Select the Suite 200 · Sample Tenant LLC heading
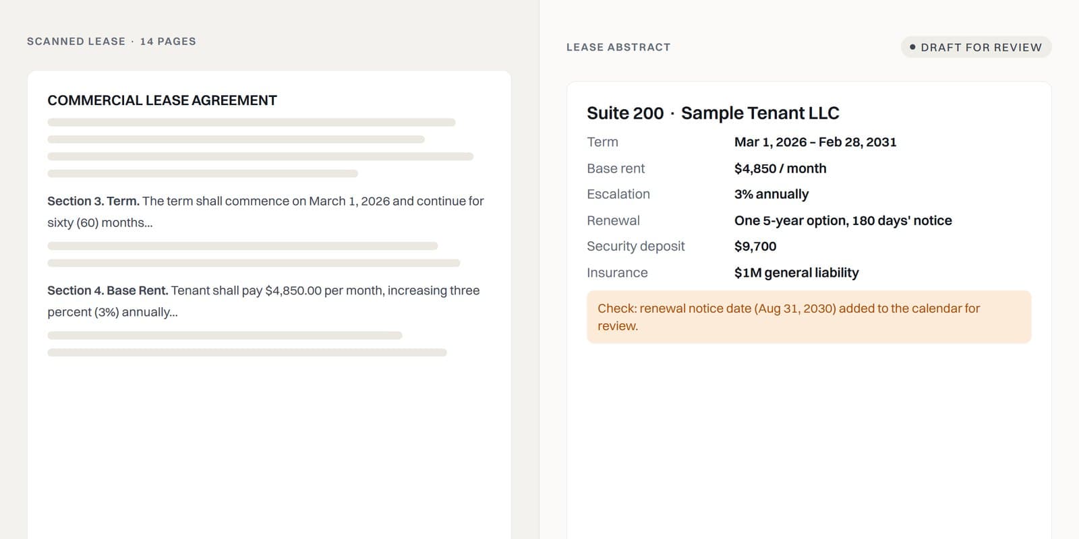Viewport: 1079px width, 539px height. 713,113
